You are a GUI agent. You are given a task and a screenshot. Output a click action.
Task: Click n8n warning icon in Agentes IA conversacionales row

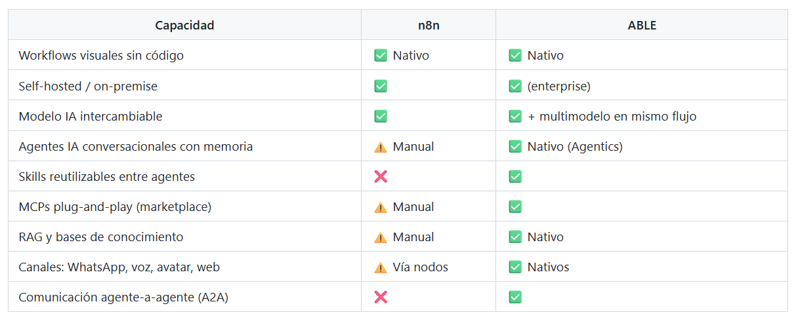381,147
